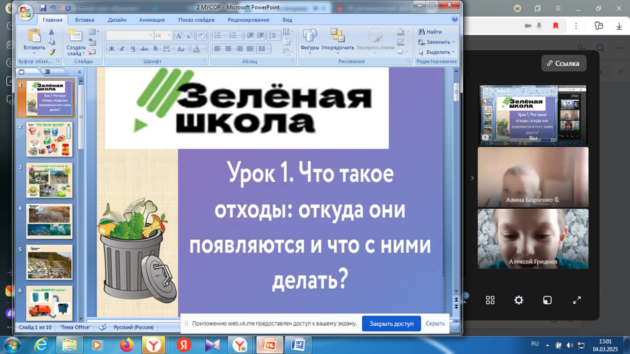Open call settings gear icon
Image resolution: width=630 pixels, height=354 pixels.
coord(519,300)
